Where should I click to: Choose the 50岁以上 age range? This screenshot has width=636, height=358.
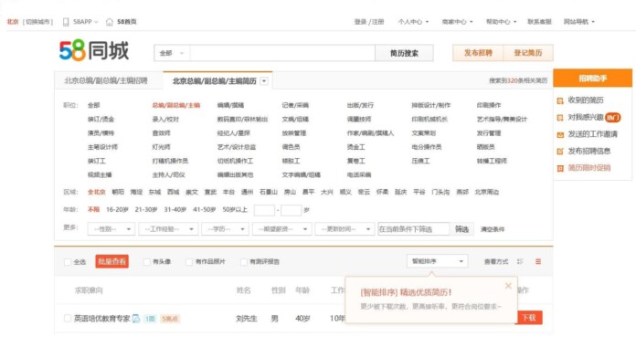pos(235,210)
